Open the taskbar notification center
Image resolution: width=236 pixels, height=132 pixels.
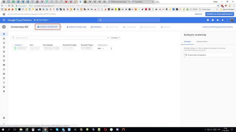coord(232,129)
